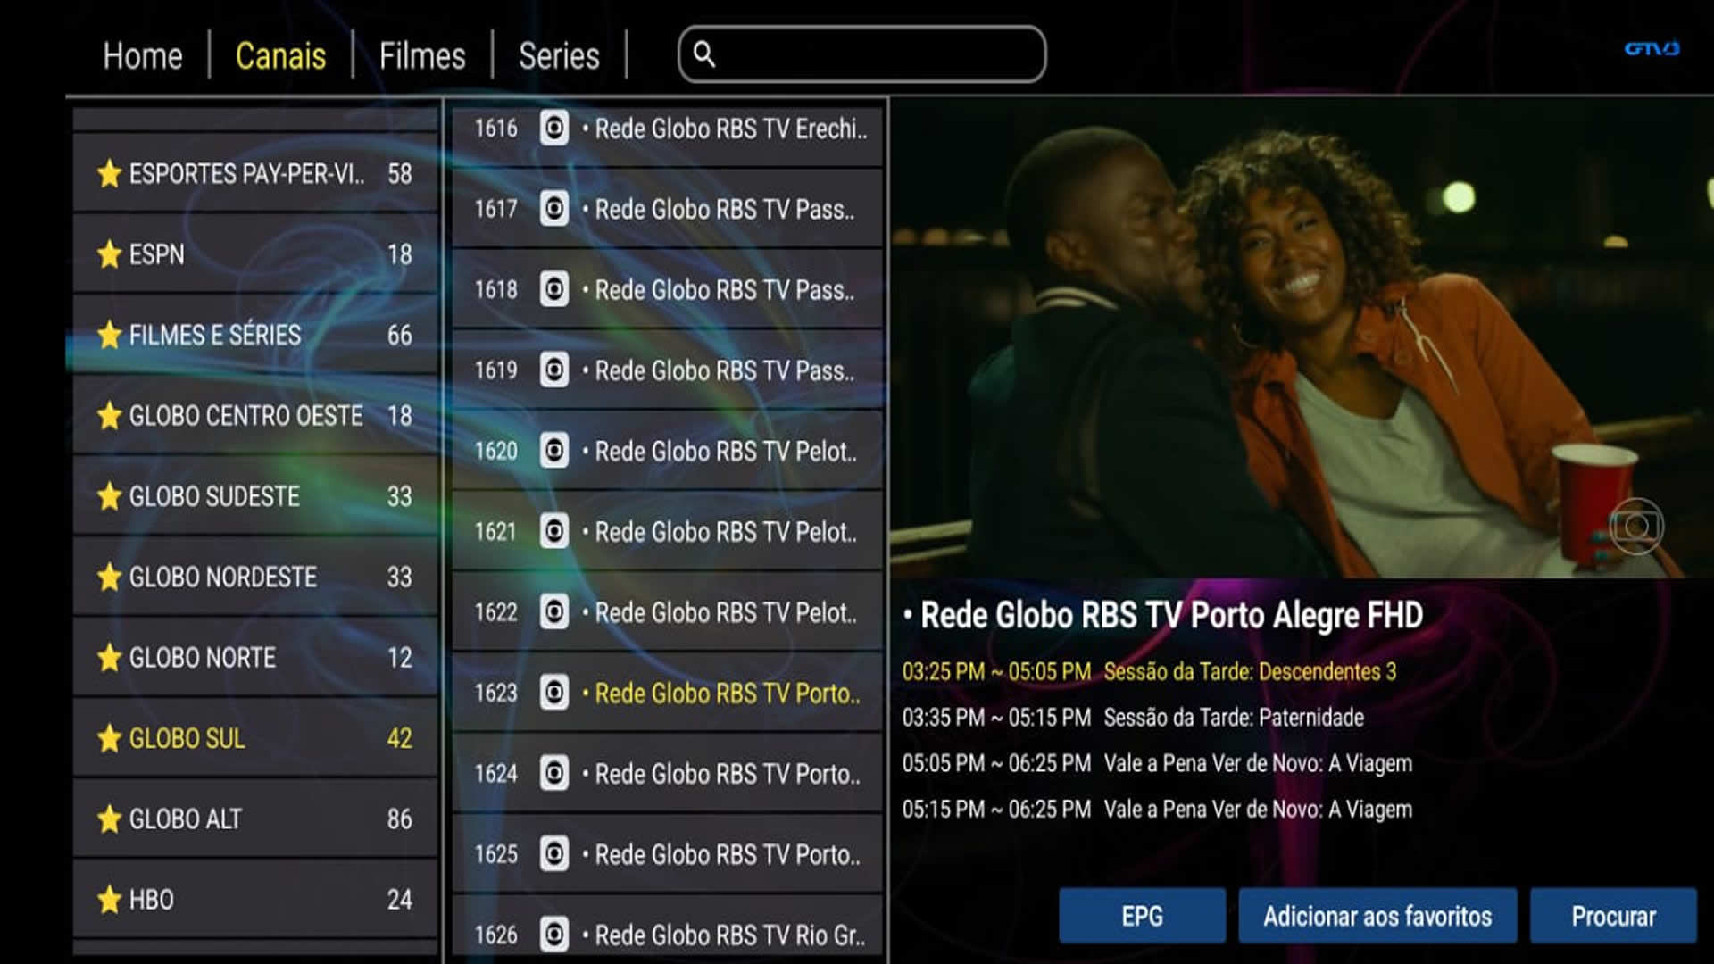The width and height of the screenshot is (1714, 964).
Task: Click the Globo logo of channel 1622
Action: click(x=554, y=611)
